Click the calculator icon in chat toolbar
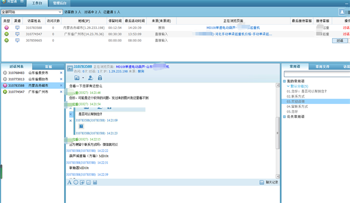The image size is (350, 203). (95, 182)
